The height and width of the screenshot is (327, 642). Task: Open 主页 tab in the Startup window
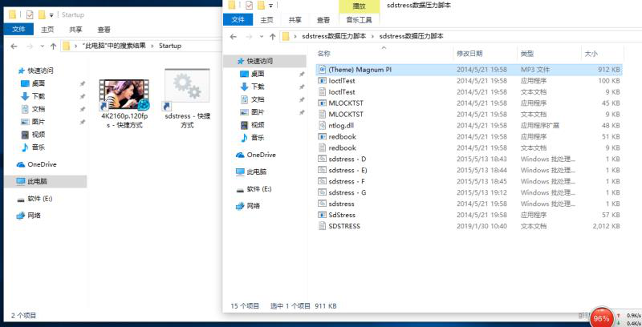[47, 30]
